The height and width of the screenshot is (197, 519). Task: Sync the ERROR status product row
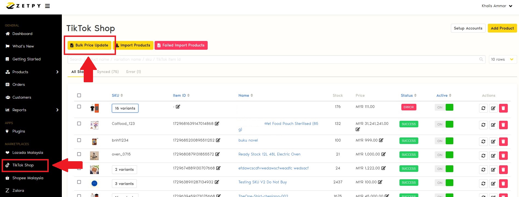click(483, 108)
